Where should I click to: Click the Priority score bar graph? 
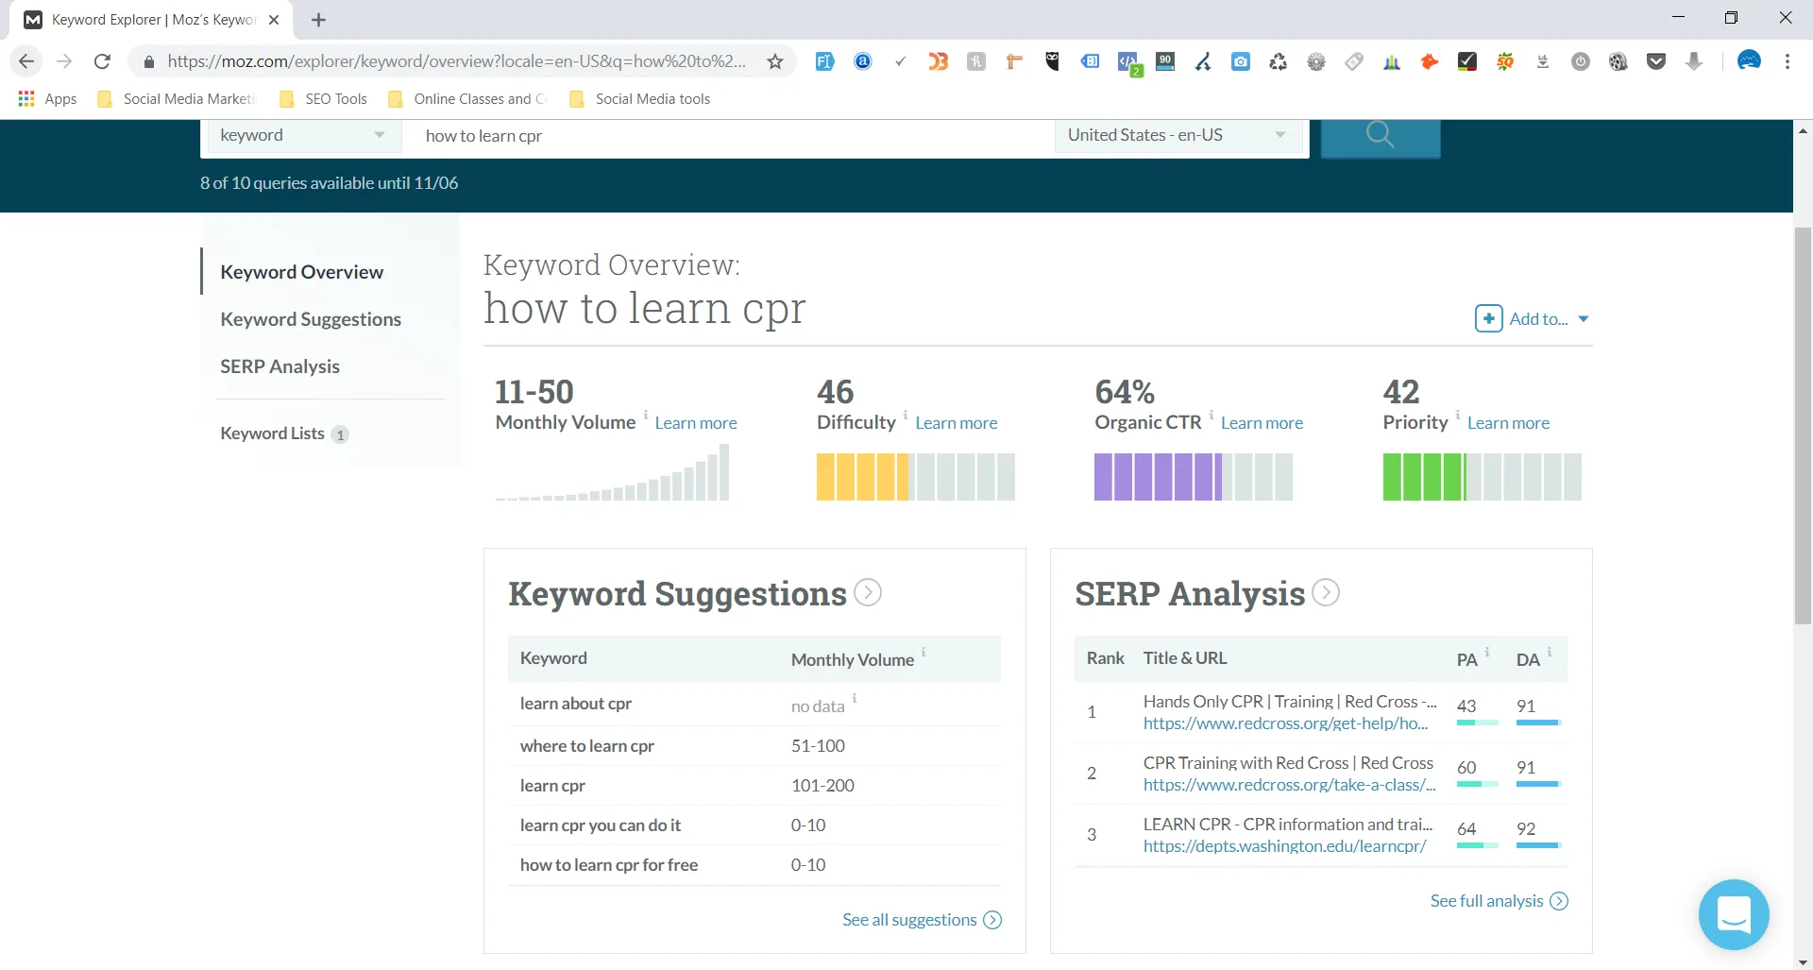1482,476
